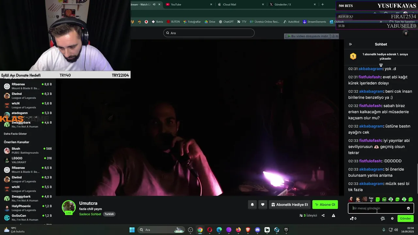418x235 pixels.
Task: Click the Abonelik Hediye Et button
Action: coord(290,205)
